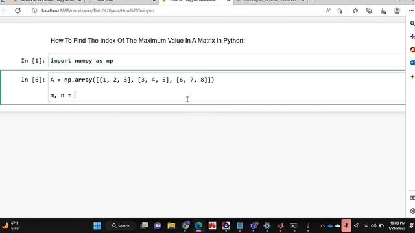The image size is (415, 233).
Task: Click the red microphone tray indicator
Action: tap(346, 226)
